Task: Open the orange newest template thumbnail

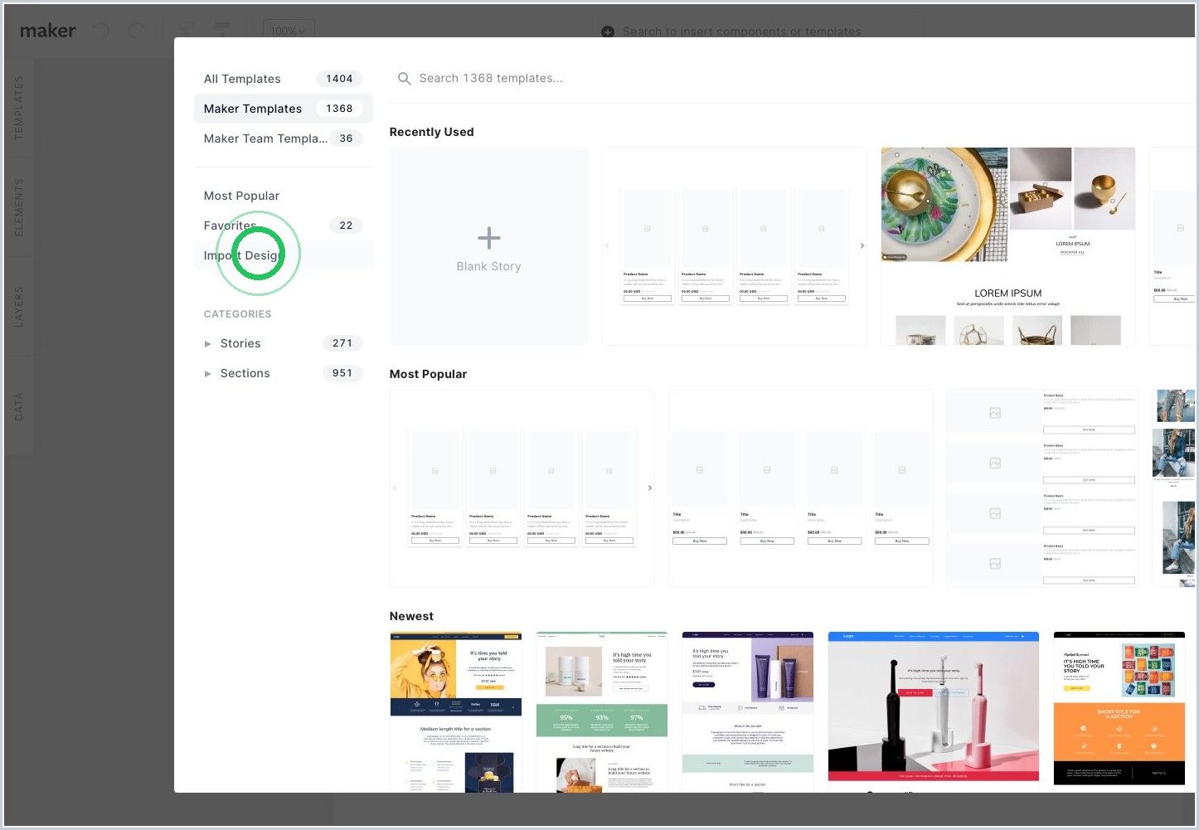Action: [1119, 709]
